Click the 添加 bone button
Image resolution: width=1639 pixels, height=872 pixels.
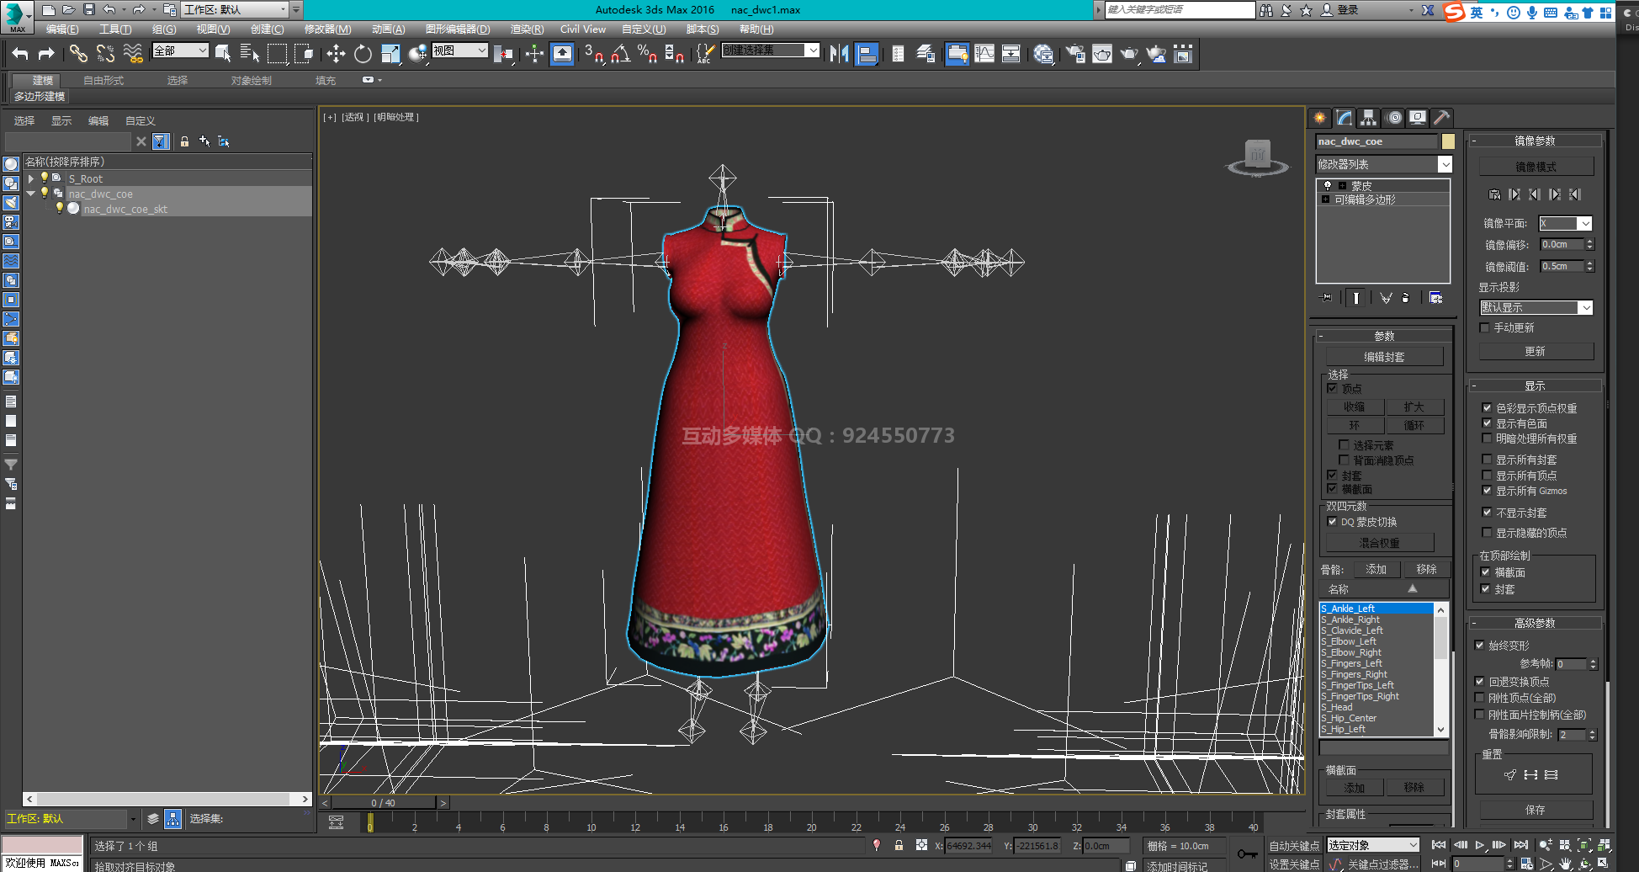pos(1376,570)
